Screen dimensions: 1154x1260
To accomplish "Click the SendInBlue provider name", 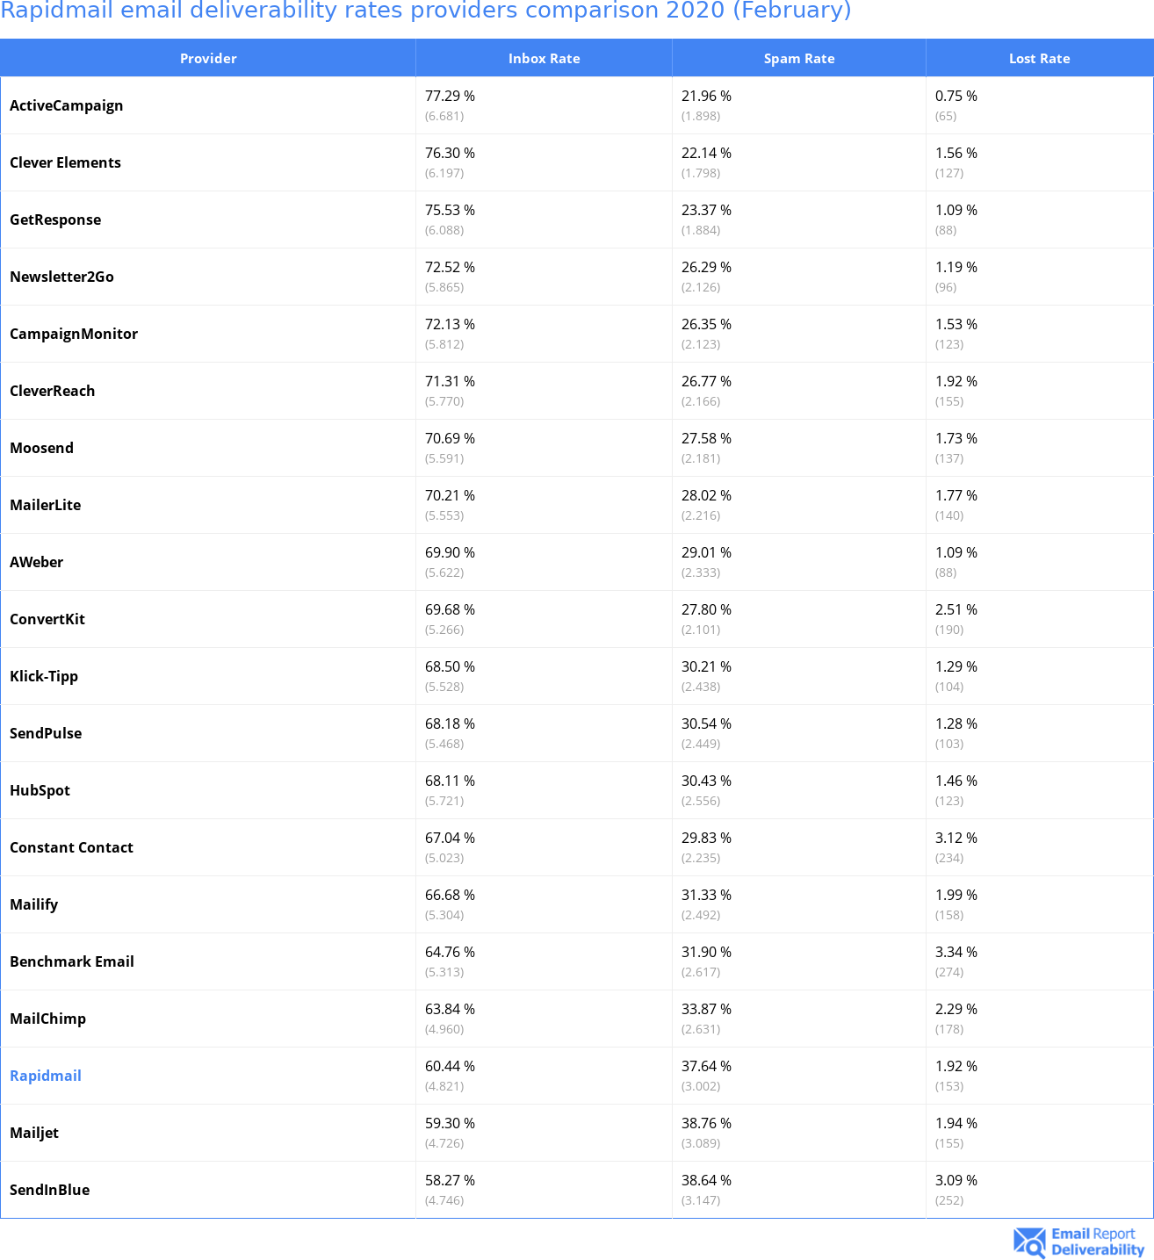I will coord(50,1190).
